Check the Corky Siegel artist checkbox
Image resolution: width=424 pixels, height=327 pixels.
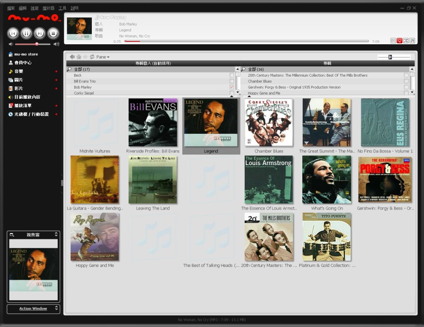(x=232, y=93)
